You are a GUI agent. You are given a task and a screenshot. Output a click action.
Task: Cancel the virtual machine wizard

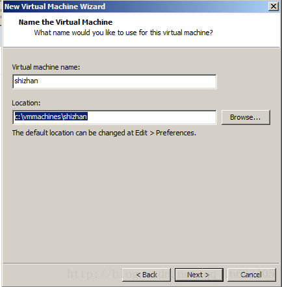coord(251,275)
